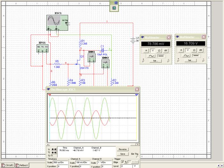Click the Save button in the oscilloscope
The image size is (224, 168).
coord(123,154)
